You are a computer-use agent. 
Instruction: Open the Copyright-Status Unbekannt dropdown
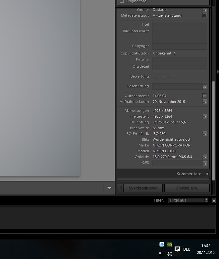point(164,53)
